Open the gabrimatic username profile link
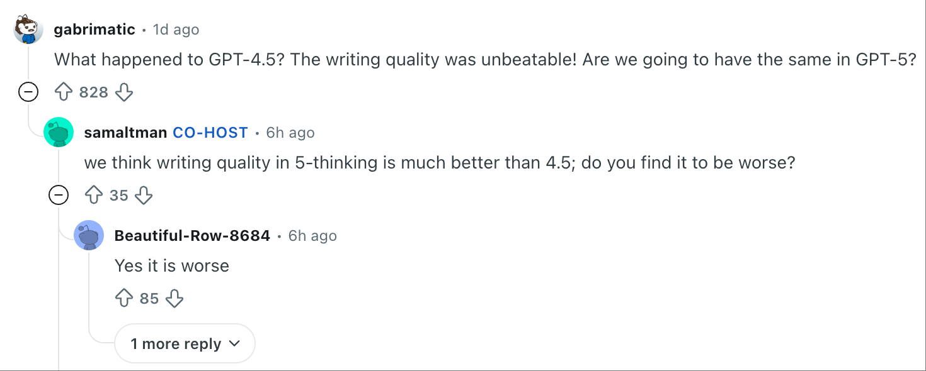Image resolution: width=926 pixels, height=371 pixels. click(94, 30)
